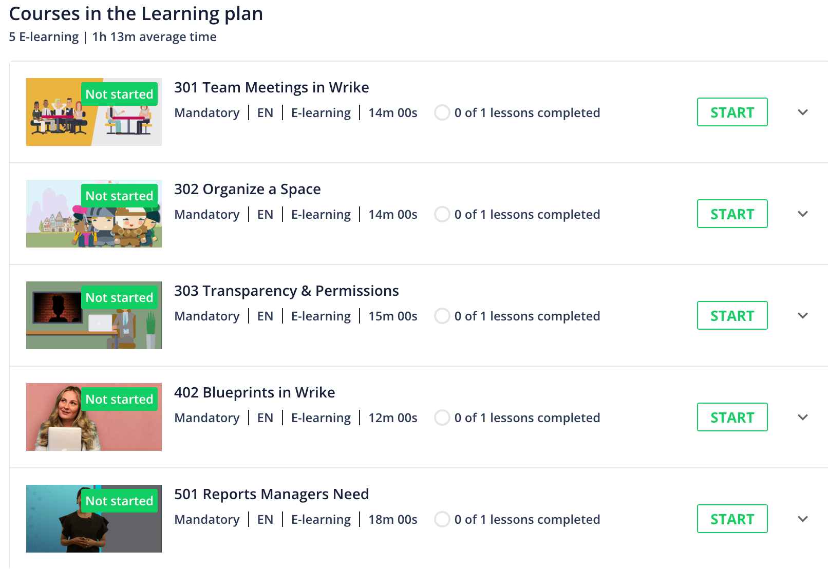The width and height of the screenshot is (828, 569).
Task: Start the "301 Team Meetings in Wrike" course
Action: [x=732, y=112]
